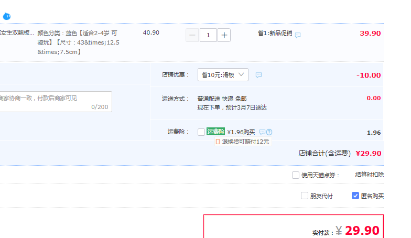Tick the 朋友代付 checkbox
The height and width of the screenshot is (238, 411).
(x=304, y=196)
